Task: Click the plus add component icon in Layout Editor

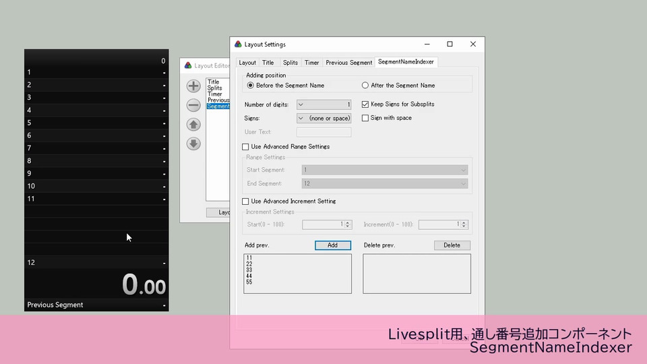Action: pos(193,86)
